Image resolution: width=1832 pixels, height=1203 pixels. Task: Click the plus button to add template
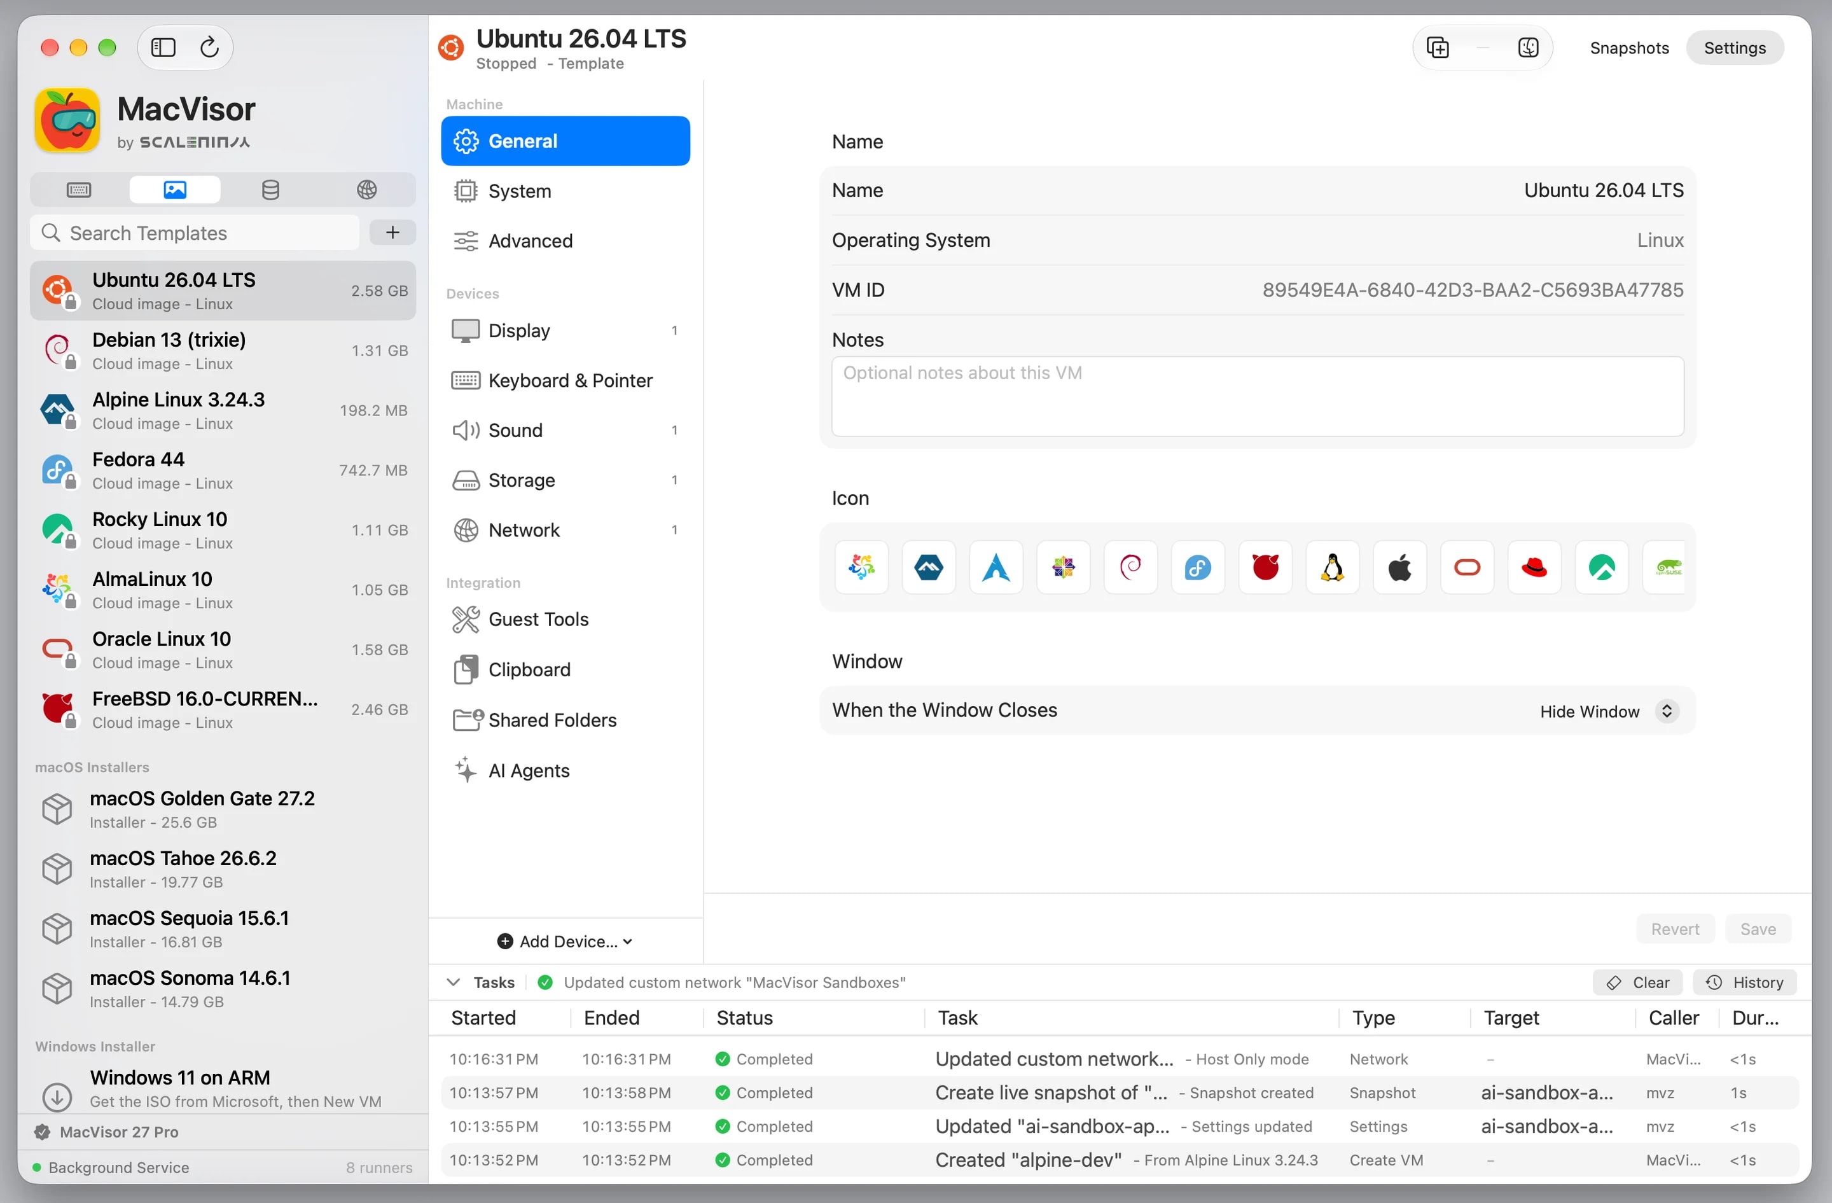pos(392,232)
